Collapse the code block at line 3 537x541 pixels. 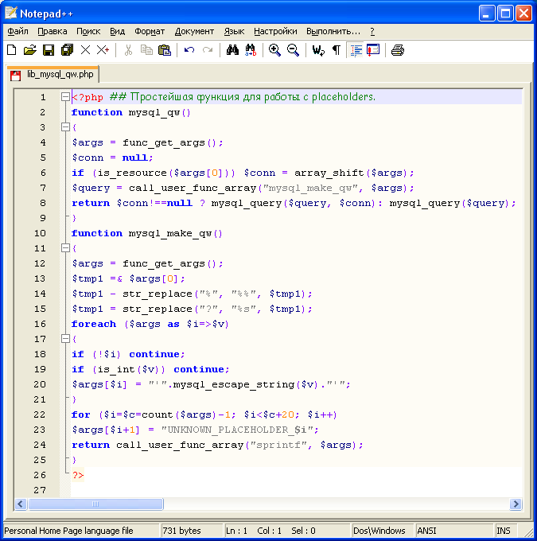(x=65, y=127)
